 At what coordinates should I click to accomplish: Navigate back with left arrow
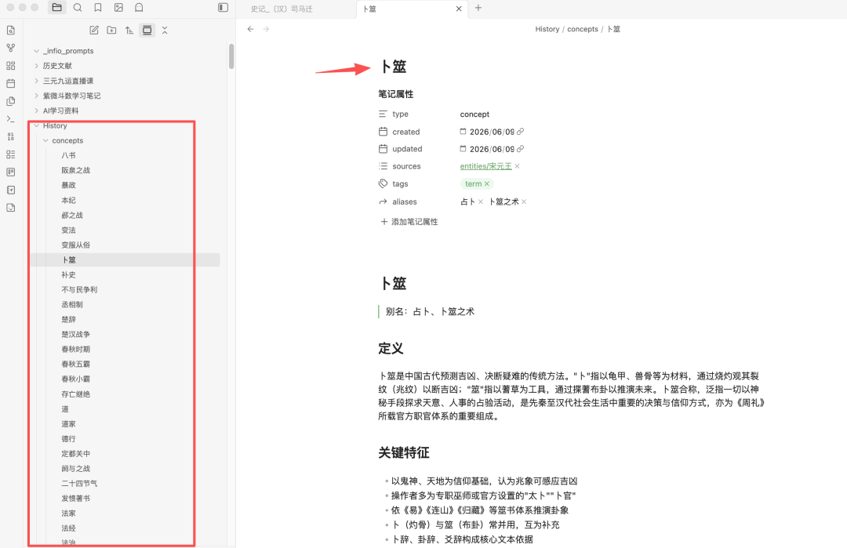click(250, 29)
